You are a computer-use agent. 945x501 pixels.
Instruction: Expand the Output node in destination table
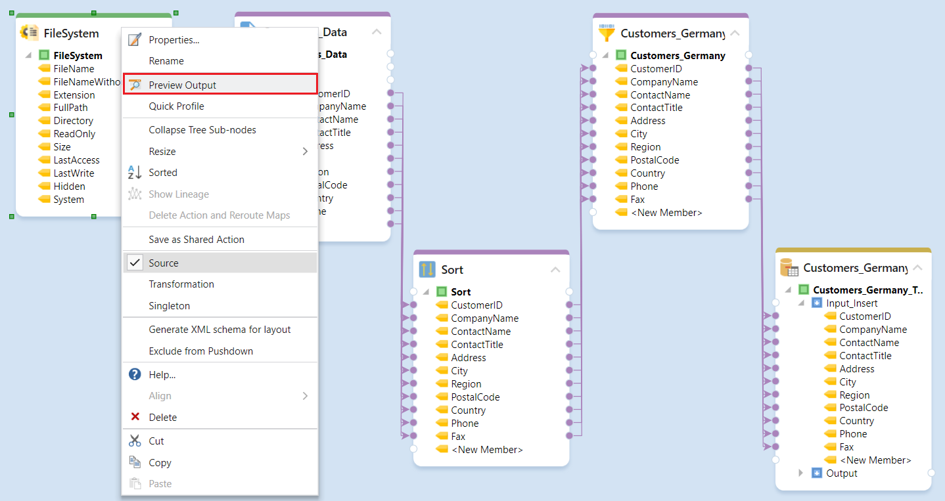click(x=800, y=473)
